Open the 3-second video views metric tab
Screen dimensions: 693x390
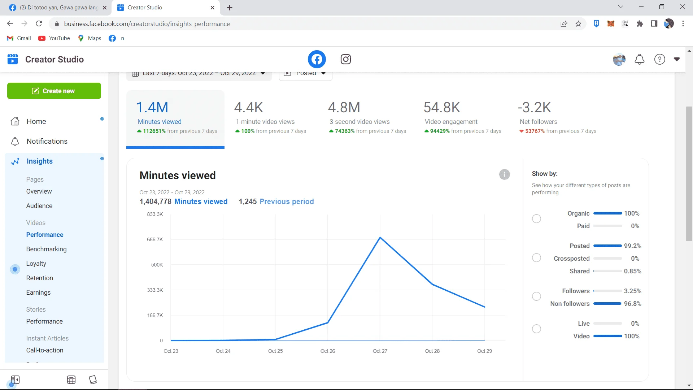[x=367, y=118]
